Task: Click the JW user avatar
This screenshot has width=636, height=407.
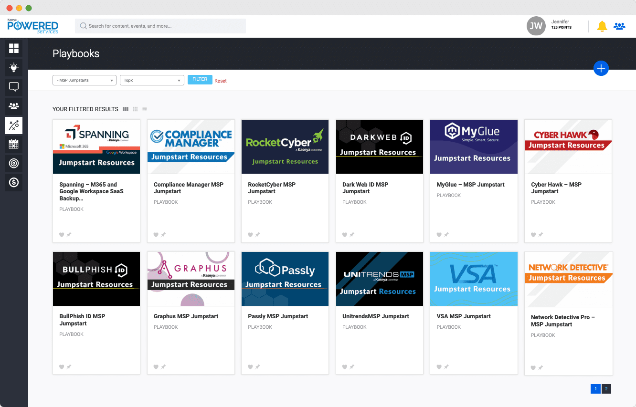Action: pos(536,26)
